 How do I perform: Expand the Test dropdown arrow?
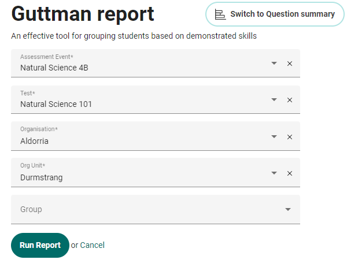pyautogui.click(x=274, y=99)
